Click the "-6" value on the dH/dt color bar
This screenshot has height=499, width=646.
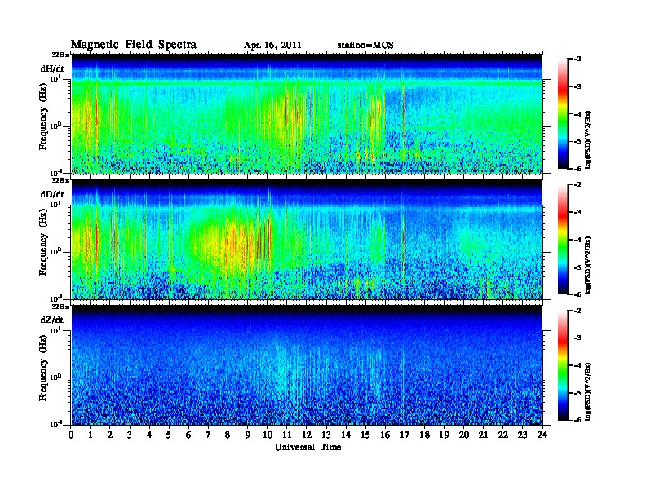pyautogui.click(x=577, y=169)
